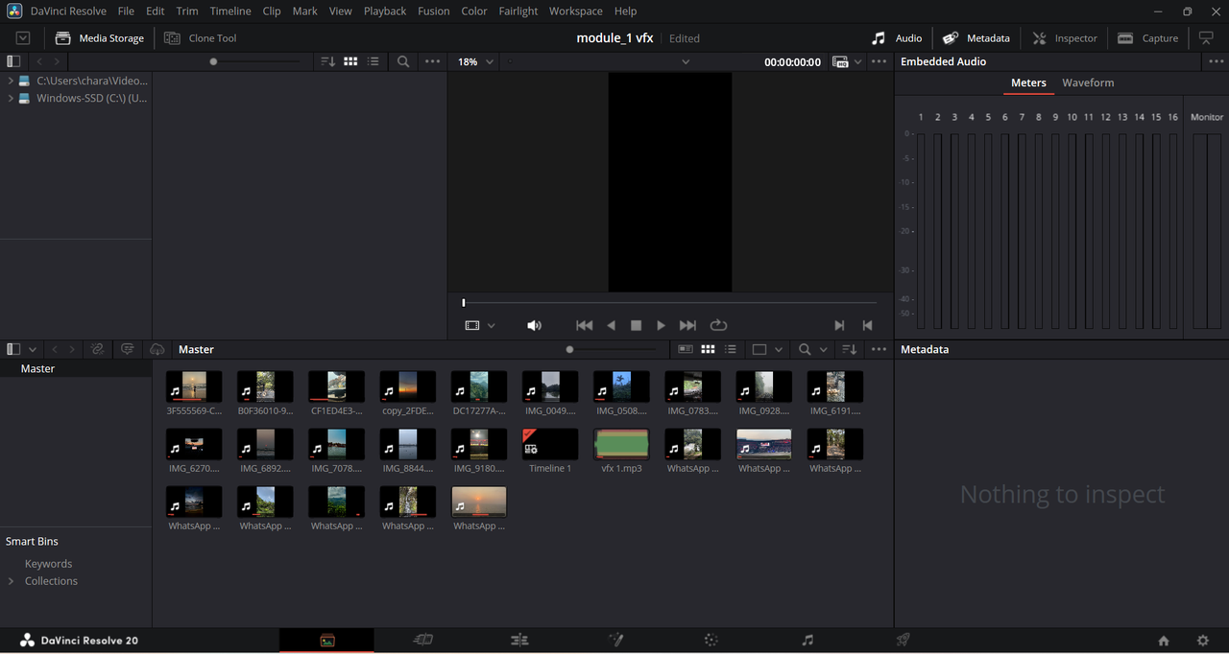Screen dimensions: 1229x654
Task: Click the jog bar playhead in viewer
Action: coord(463,303)
